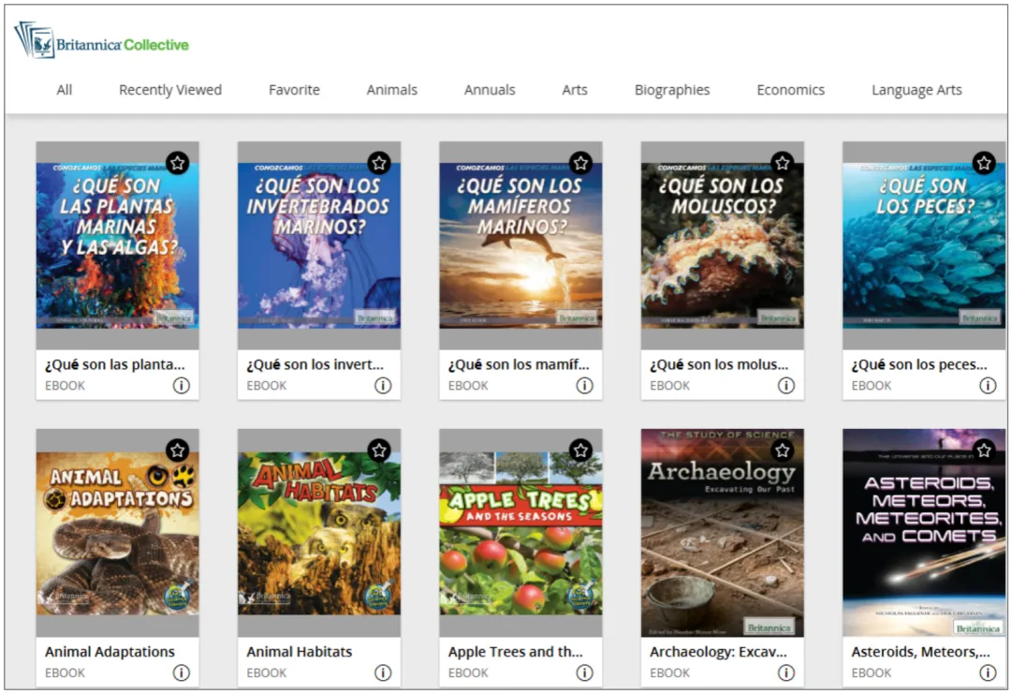
Task: Click the title '¿Qué son los invert...'
Action: 315,364
